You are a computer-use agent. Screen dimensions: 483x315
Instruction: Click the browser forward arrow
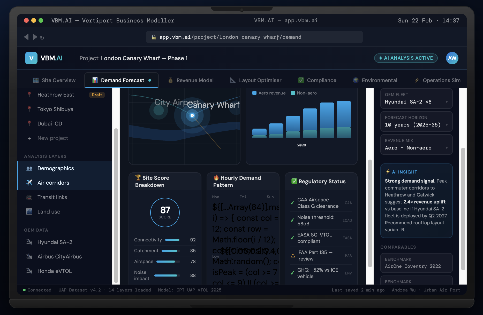coord(35,37)
